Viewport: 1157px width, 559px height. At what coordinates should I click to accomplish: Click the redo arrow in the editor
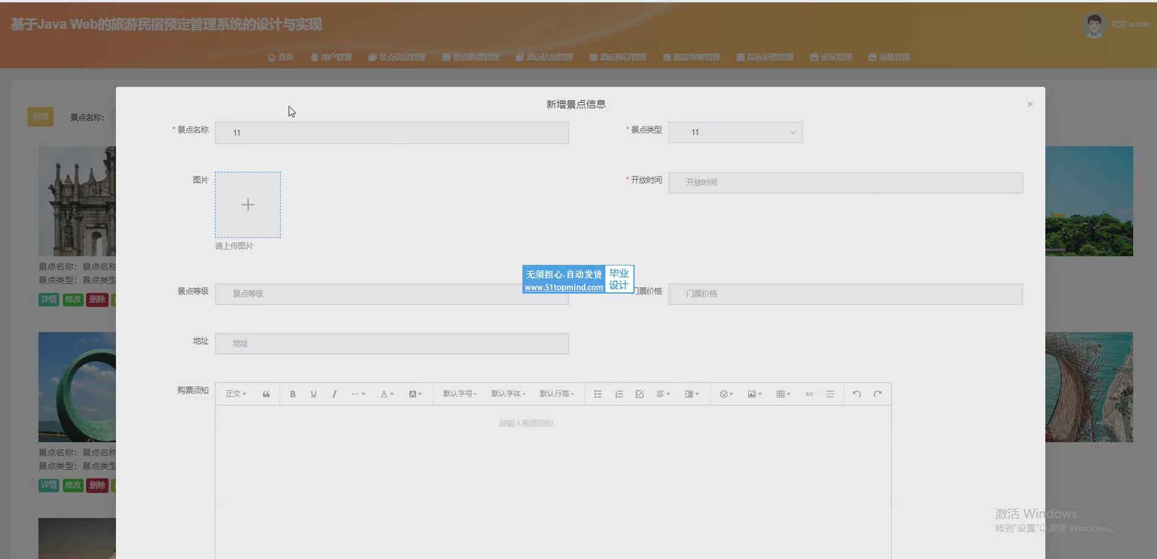coord(878,394)
